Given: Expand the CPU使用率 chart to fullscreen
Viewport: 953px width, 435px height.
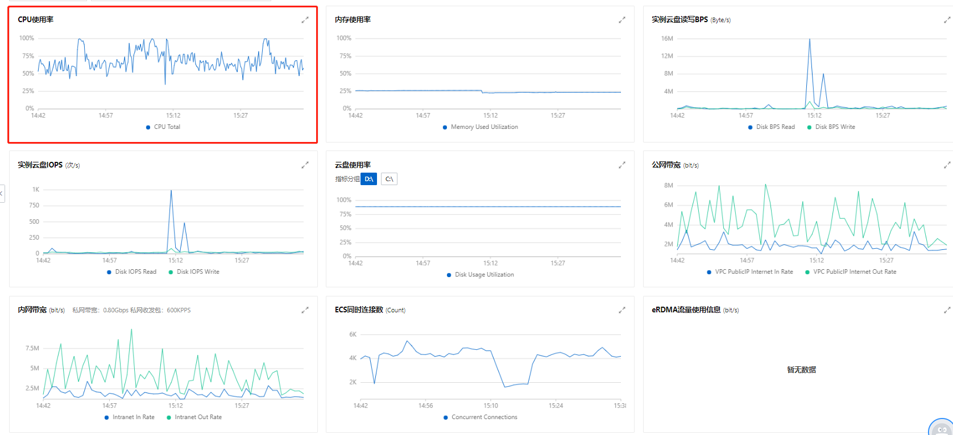Looking at the screenshot, I should [x=305, y=20].
